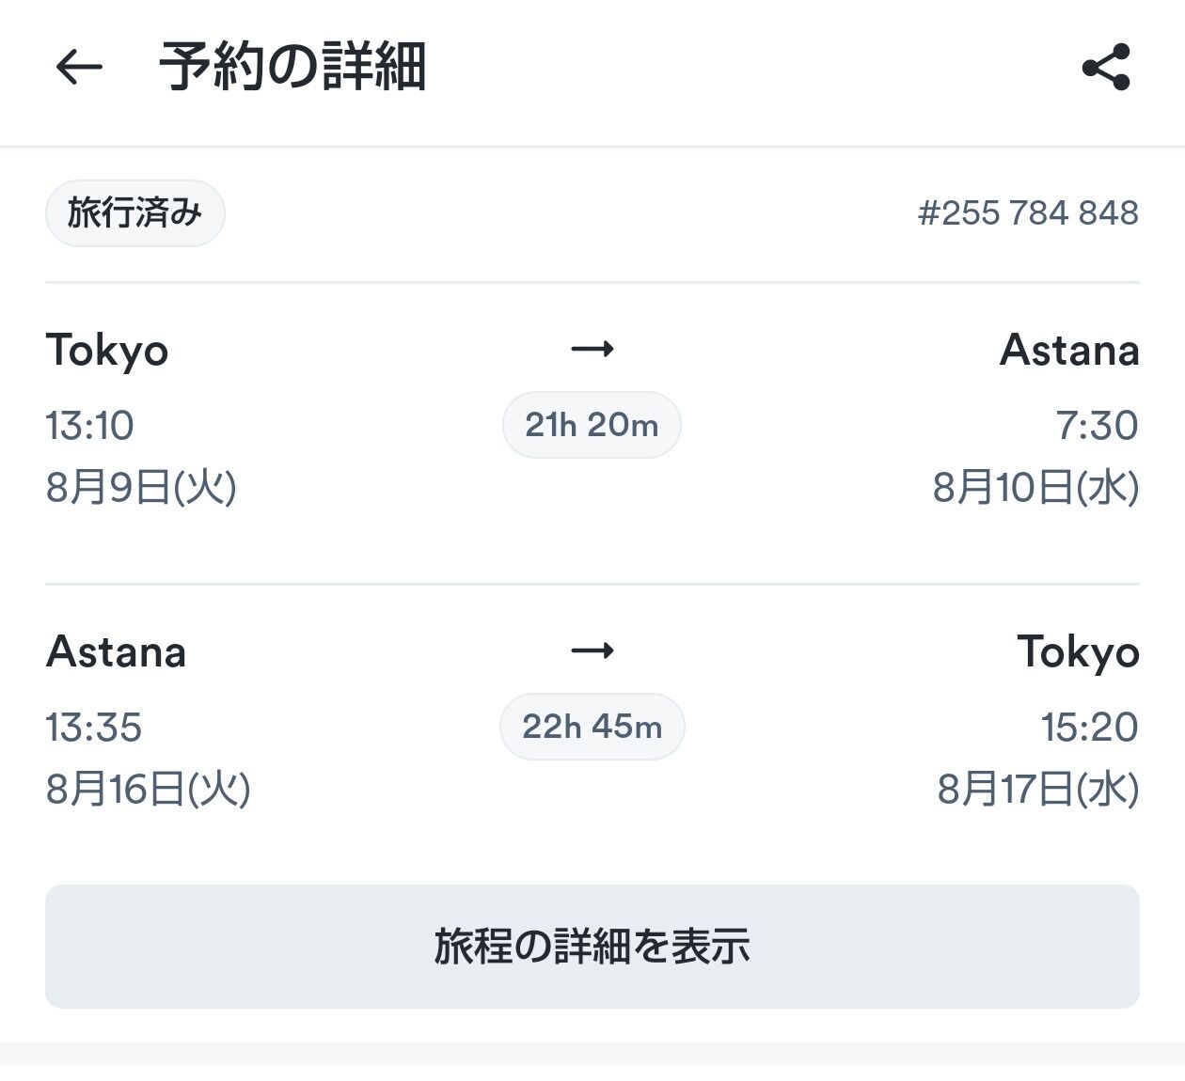Click the 22h 45m duration pill
1185x1081 pixels.
tap(592, 727)
